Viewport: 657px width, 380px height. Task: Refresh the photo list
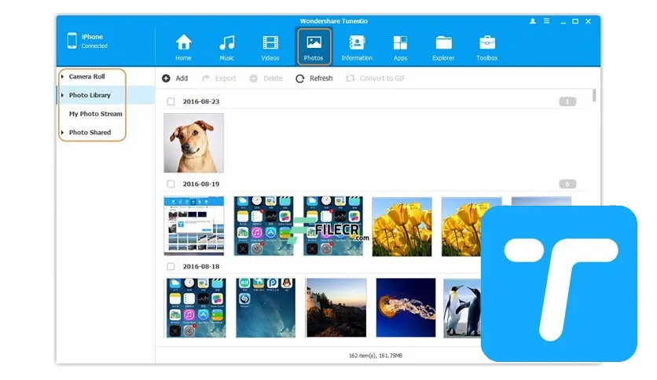coord(314,79)
